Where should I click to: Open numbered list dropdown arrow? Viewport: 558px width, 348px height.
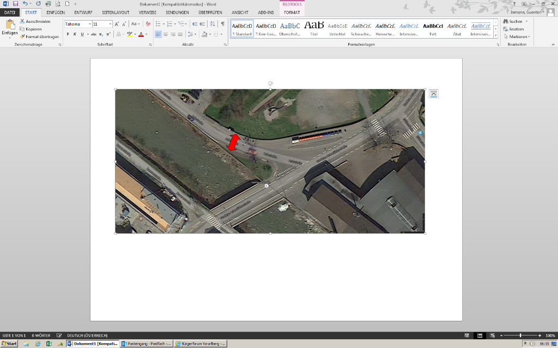click(175, 24)
